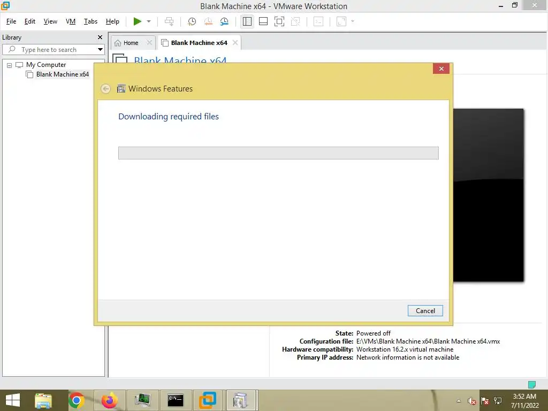Click the VM preview thumbnail
548x411 pixels.
coord(488,195)
